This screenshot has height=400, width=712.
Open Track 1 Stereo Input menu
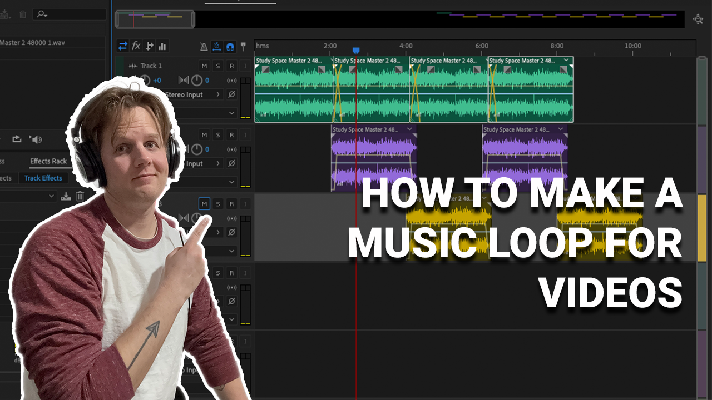pos(219,94)
